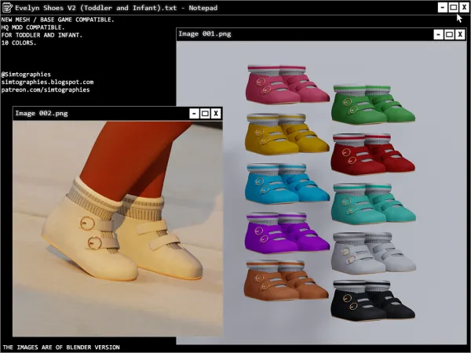
Task: Close the Image 002.png window
Action: point(216,114)
